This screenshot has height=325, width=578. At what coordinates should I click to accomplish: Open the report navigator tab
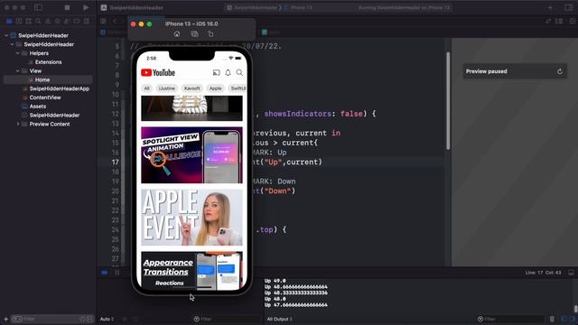[x=87, y=22]
